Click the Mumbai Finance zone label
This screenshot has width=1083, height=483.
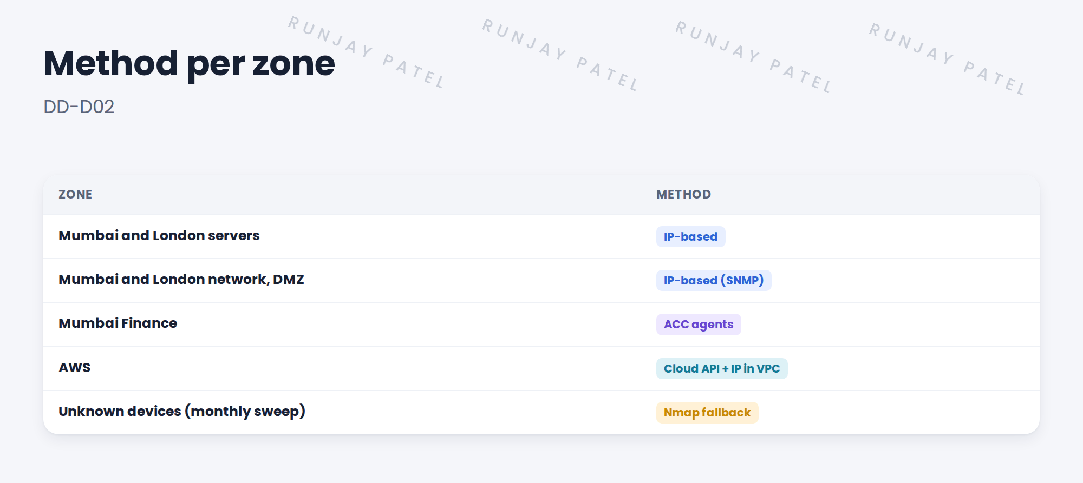click(x=118, y=323)
